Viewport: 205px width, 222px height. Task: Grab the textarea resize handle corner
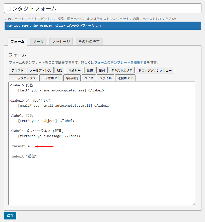[194, 204]
